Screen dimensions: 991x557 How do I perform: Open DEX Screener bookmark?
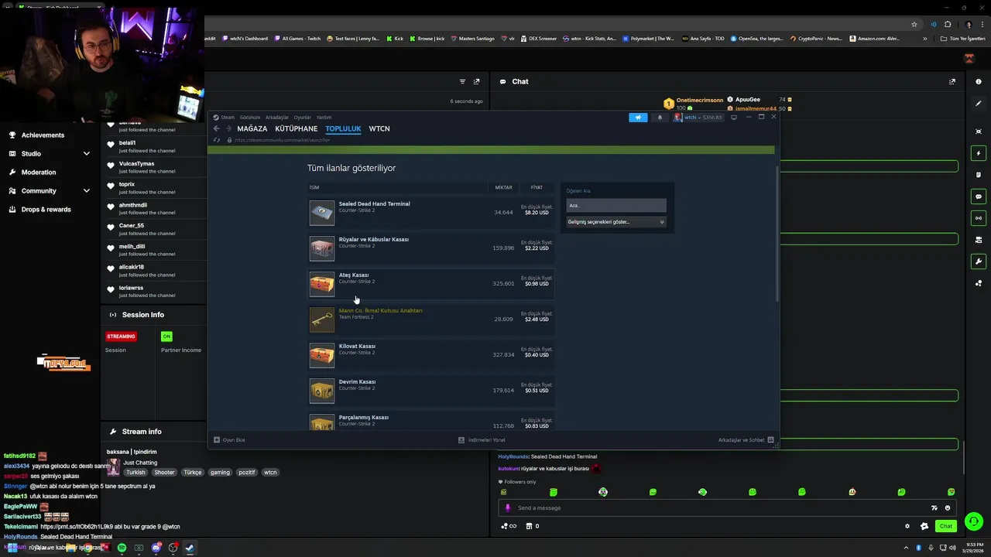(538, 39)
